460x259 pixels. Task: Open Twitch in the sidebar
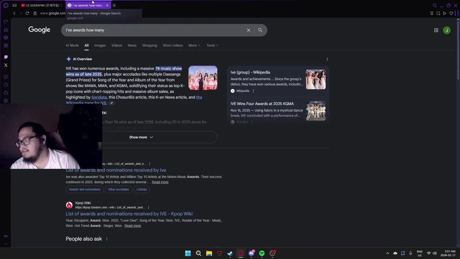pyautogui.click(x=6, y=57)
